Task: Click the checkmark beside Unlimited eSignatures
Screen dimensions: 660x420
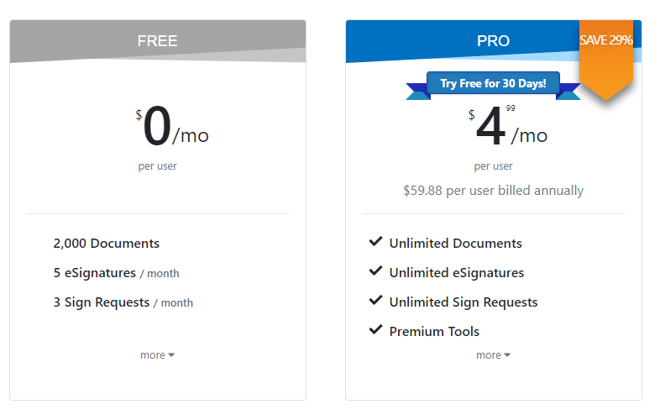Action: click(375, 272)
